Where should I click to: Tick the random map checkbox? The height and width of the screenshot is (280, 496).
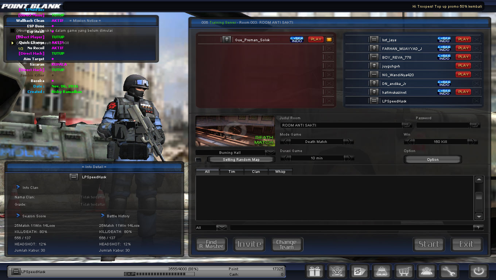click(x=198, y=160)
